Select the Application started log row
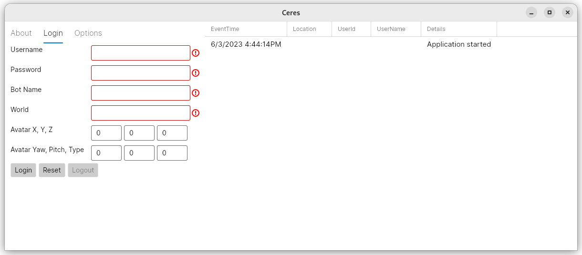The image size is (582, 255). [351, 44]
